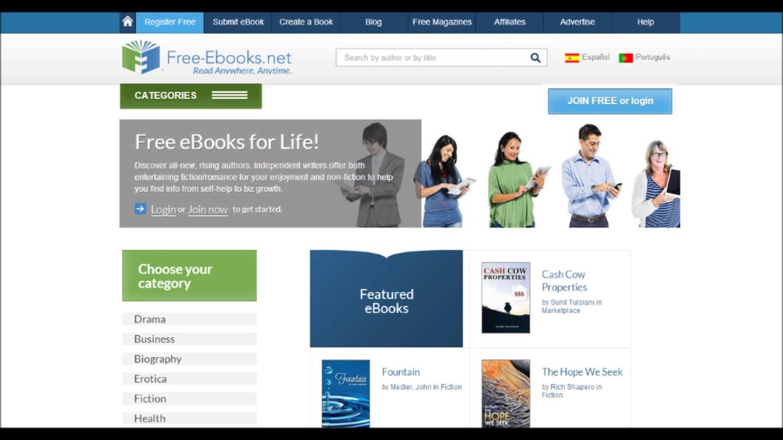Select the Drama category
Viewport: 783px width, 440px height.
190,319
